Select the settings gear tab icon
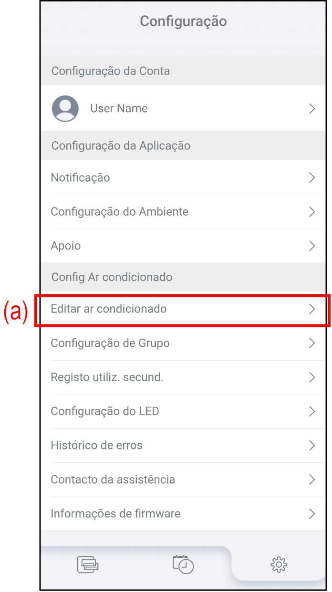Viewport: 332px width, 592px height. pos(279,564)
